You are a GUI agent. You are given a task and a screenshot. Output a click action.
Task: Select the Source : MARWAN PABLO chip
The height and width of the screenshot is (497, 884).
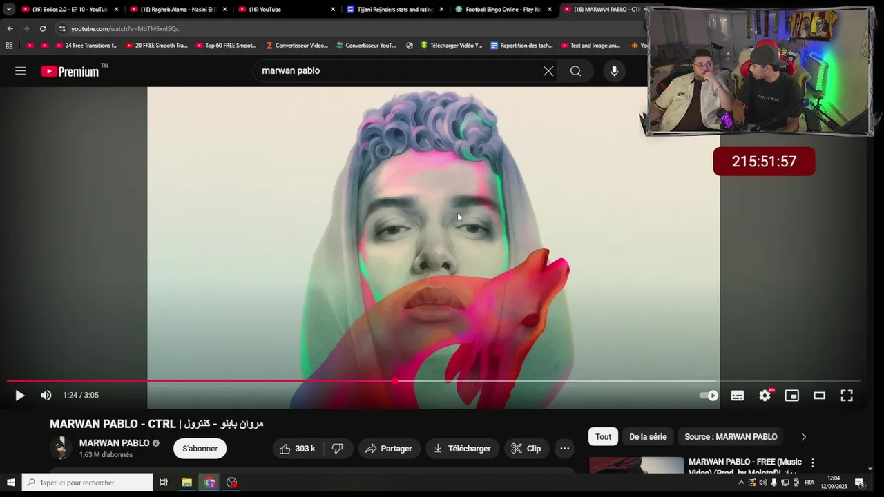click(731, 437)
